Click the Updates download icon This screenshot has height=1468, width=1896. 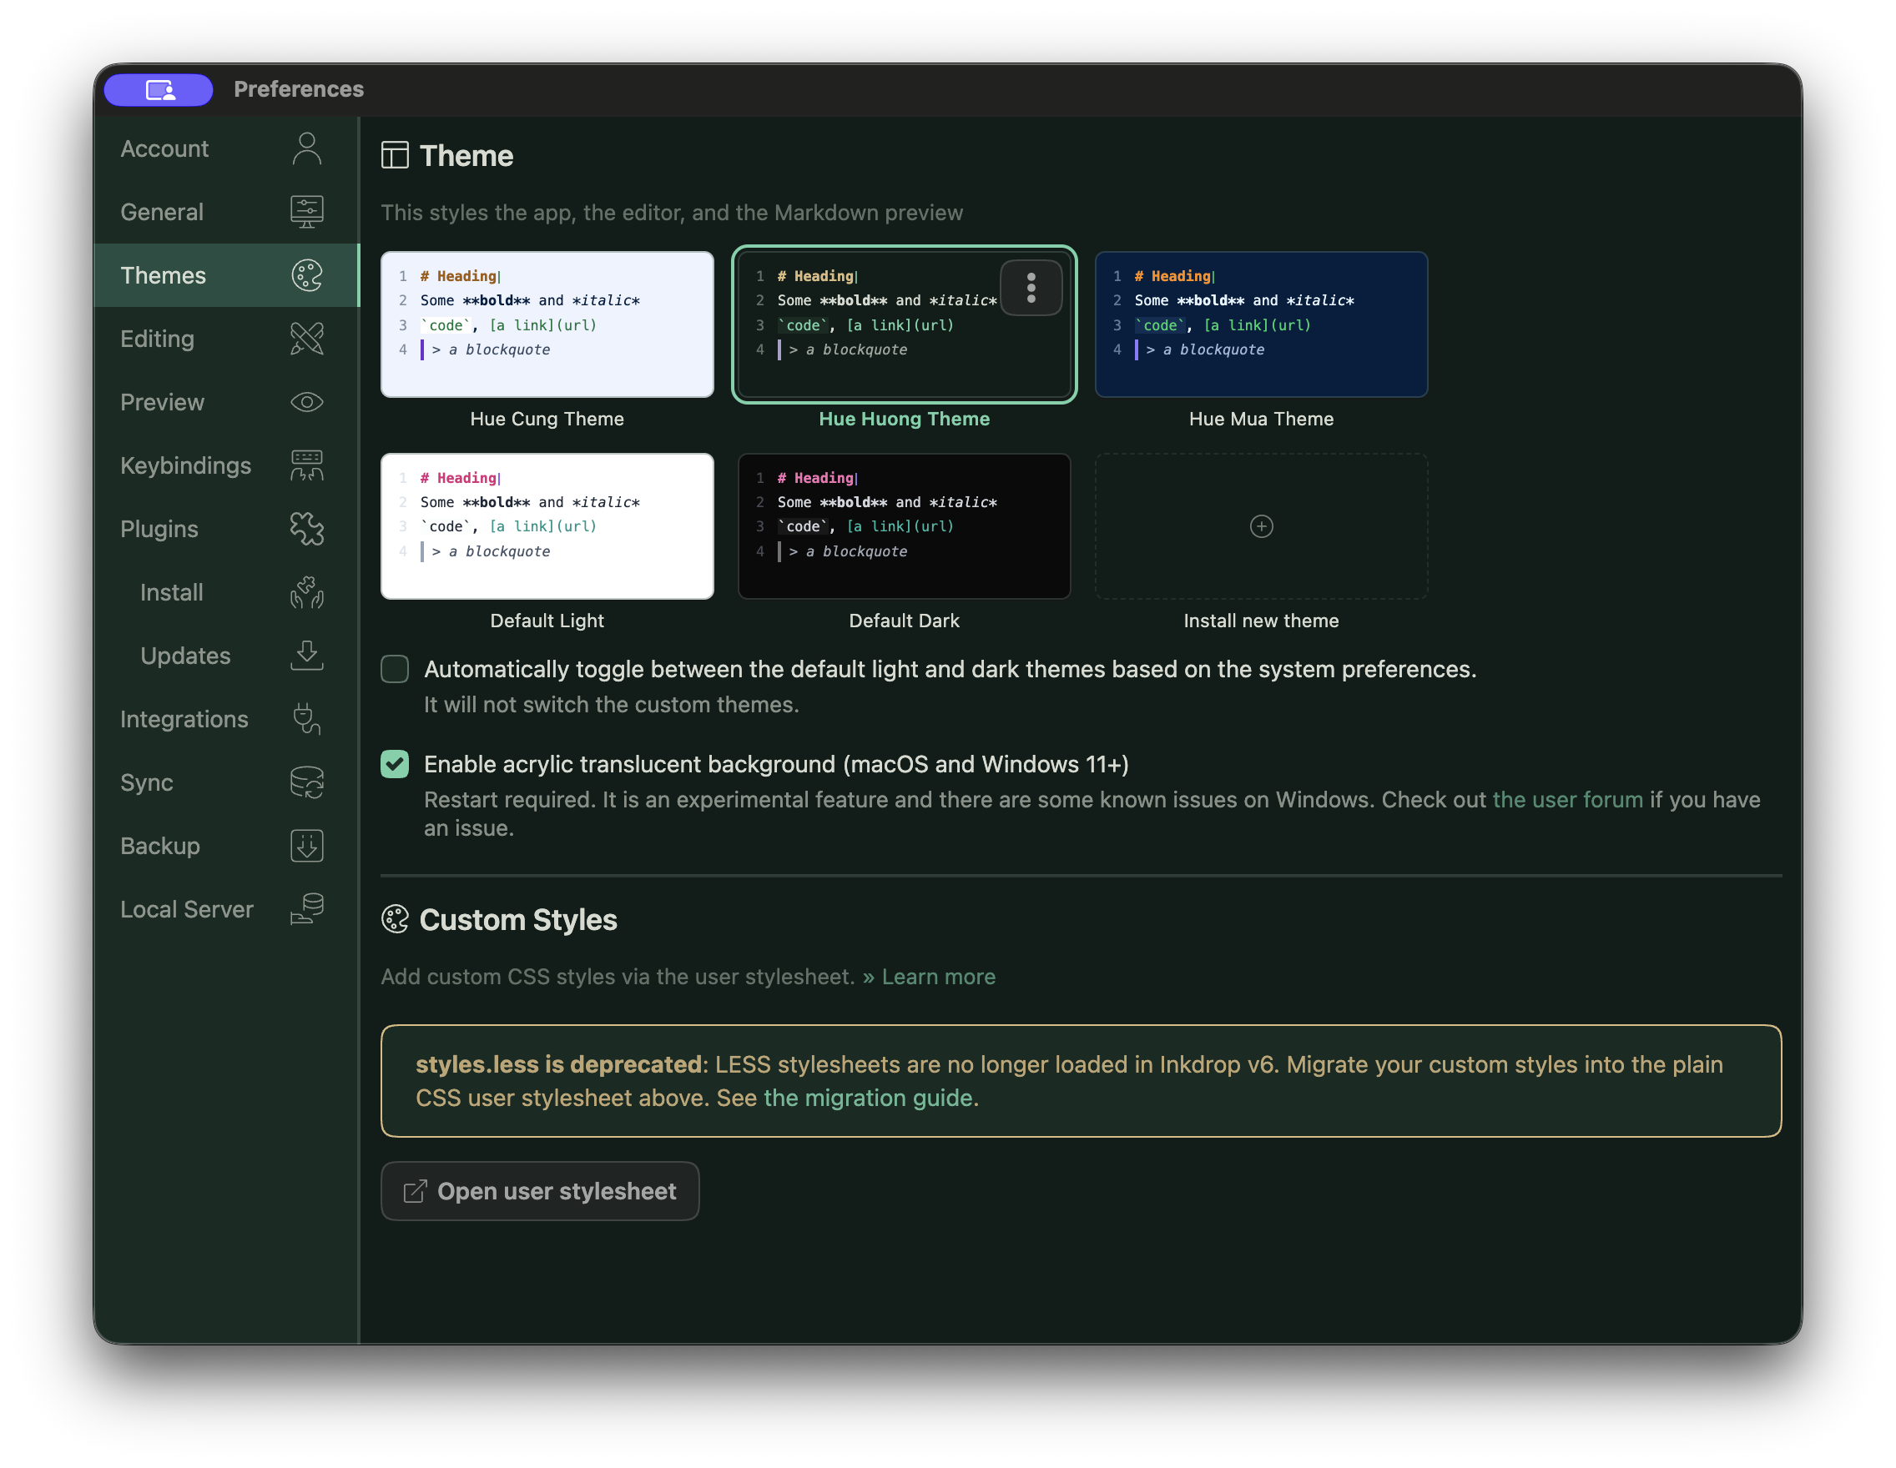(x=306, y=655)
